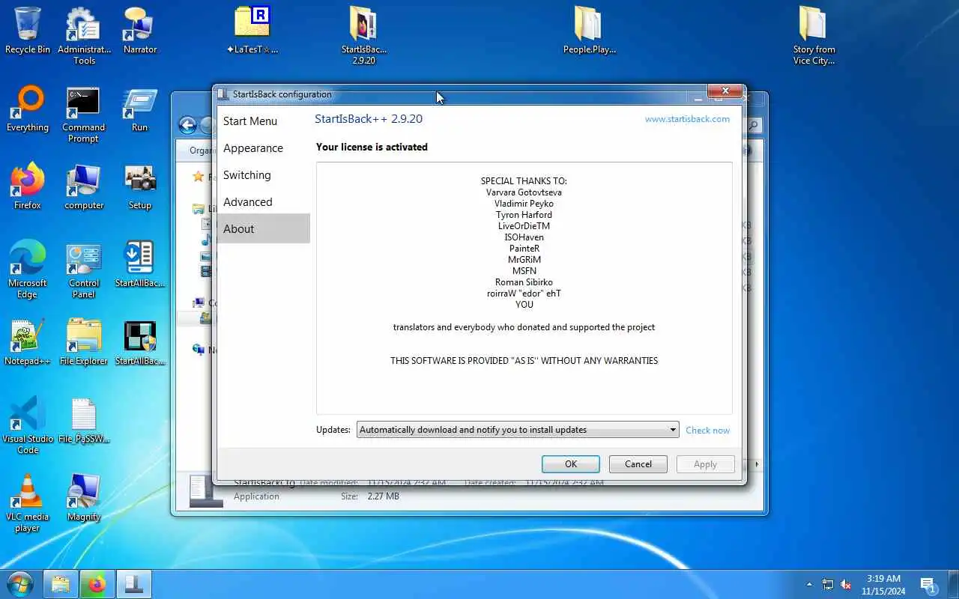Select the StartIsBack 2.9.20 folder icon
This screenshot has width=959, height=599.
pyautogui.click(x=363, y=35)
